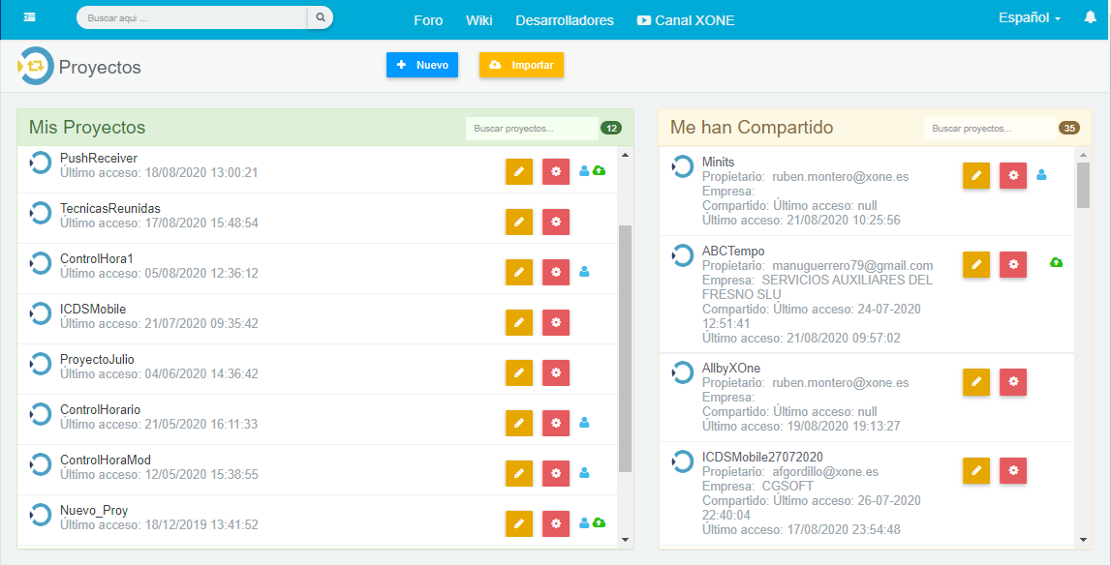This screenshot has height=565, width=1111.
Task: Open settings gear for Nuevo_Proy
Action: [556, 524]
